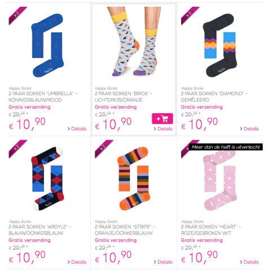268x271 pixels.
Task: Click the dark Diamond socks image
Action: tap(220, 45)
